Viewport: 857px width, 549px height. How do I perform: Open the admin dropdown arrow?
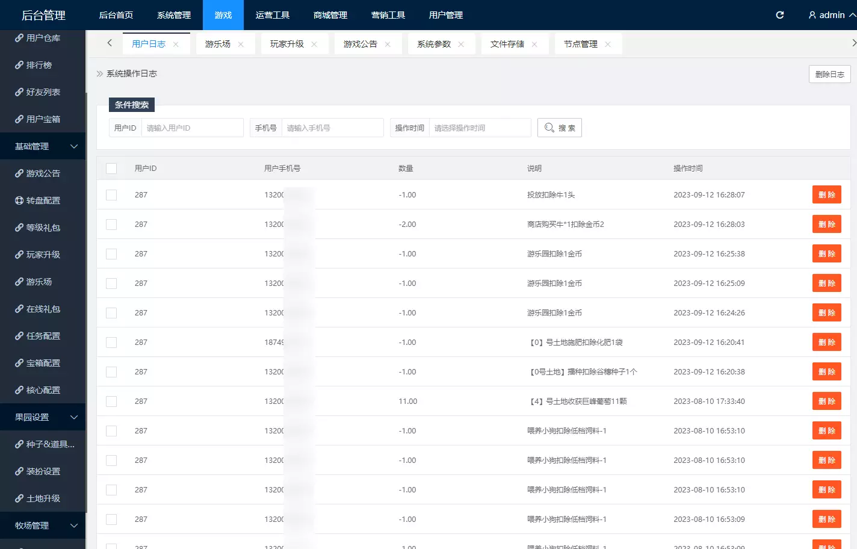point(852,15)
